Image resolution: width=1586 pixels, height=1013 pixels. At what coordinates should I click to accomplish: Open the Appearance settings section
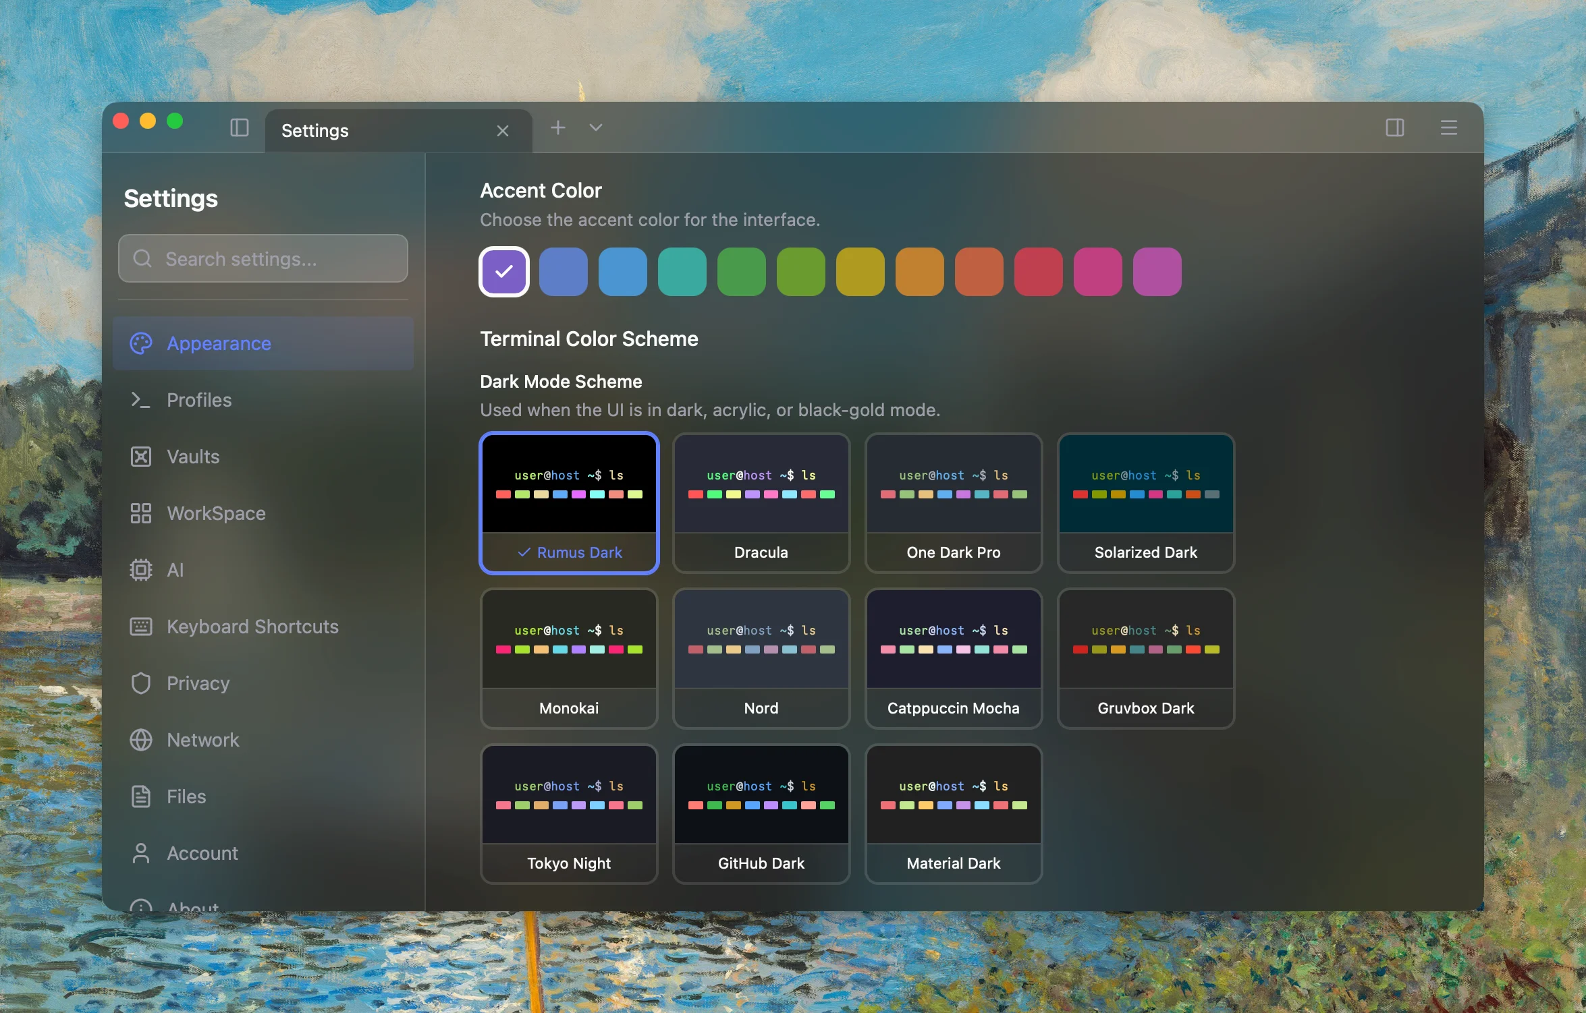[217, 343]
